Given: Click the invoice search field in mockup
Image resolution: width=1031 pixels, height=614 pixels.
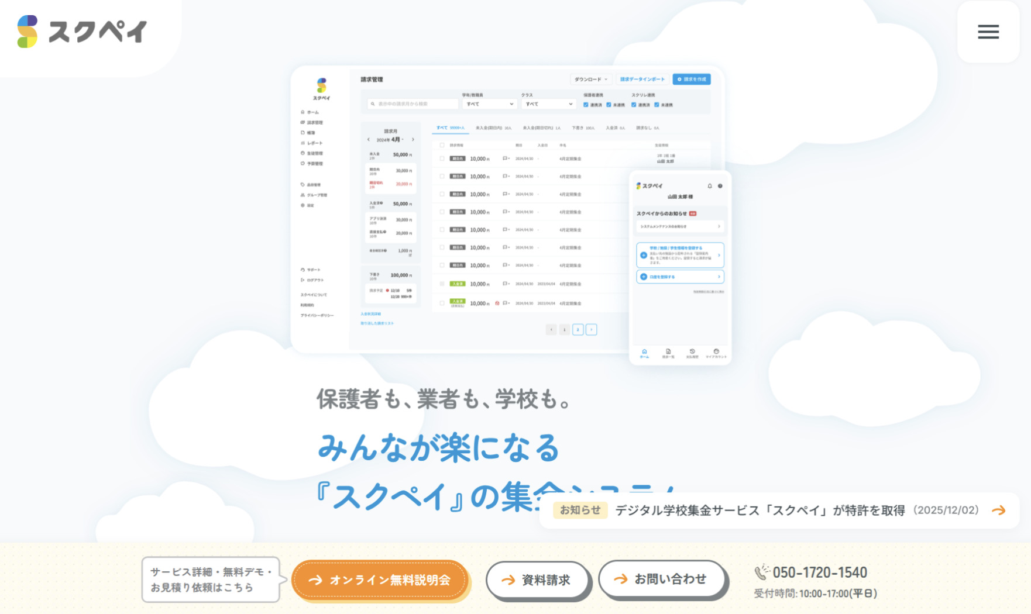Looking at the screenshot, I should click(413, 104).
